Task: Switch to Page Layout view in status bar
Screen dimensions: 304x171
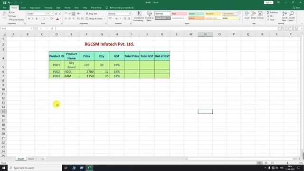Action: click(266, 163)
